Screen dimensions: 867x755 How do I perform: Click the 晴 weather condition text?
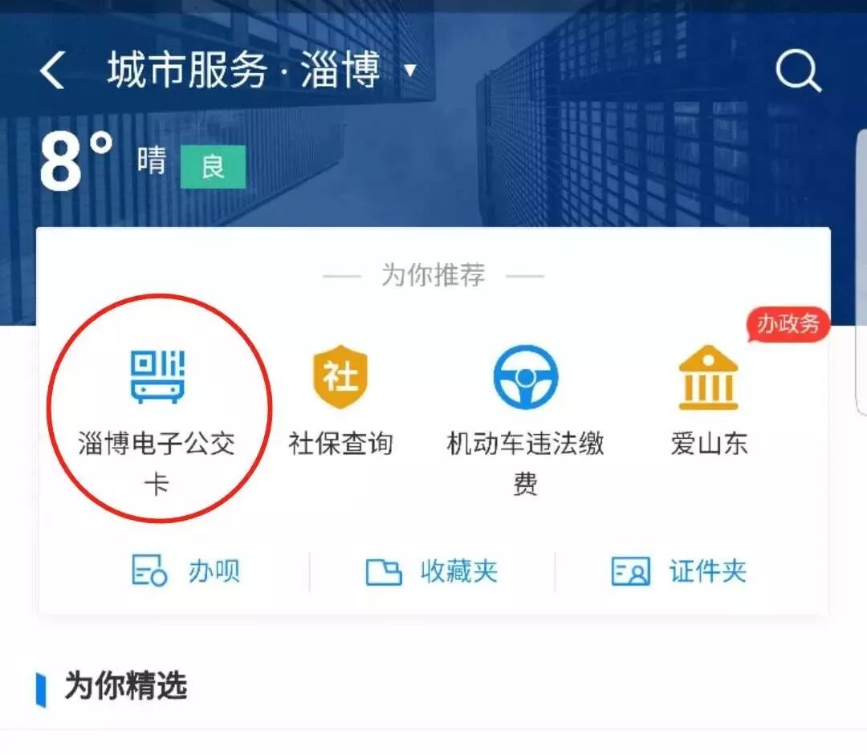coord(152,160)
